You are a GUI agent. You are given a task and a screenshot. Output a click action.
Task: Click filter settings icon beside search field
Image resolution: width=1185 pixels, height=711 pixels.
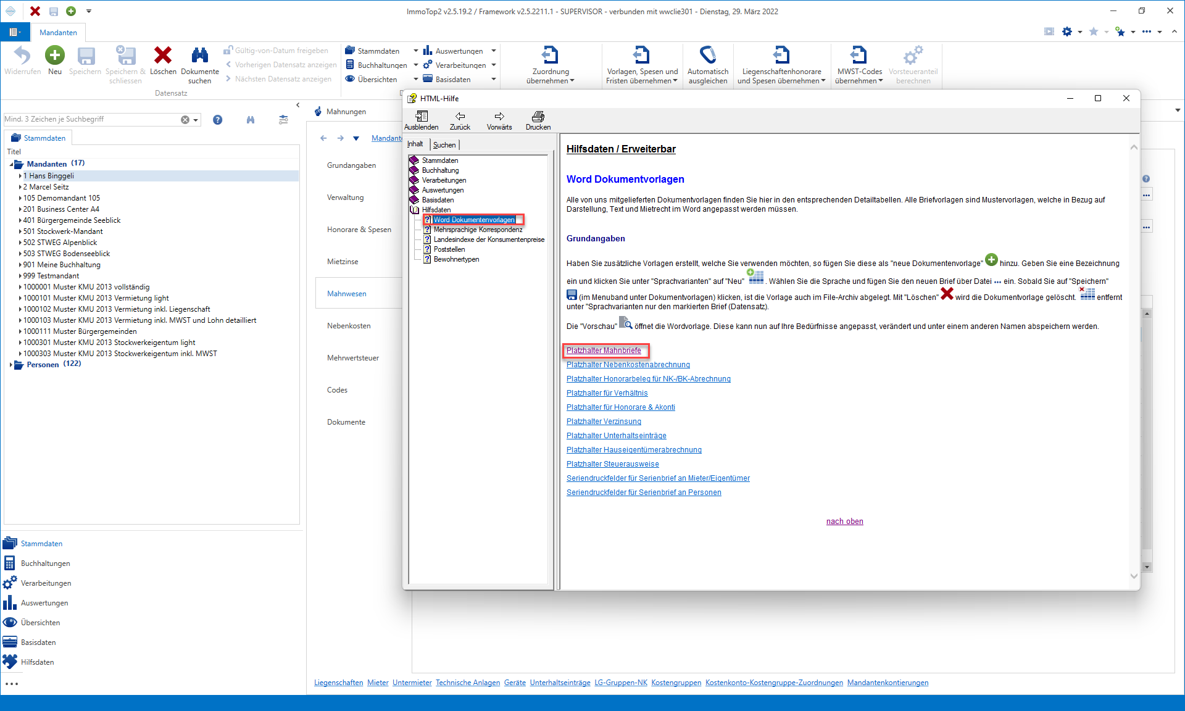coord(283,120)
